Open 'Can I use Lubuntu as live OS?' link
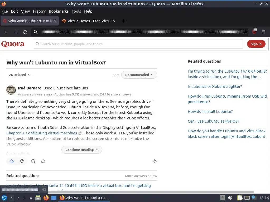 pyautogui.click(x=213, y=121)
